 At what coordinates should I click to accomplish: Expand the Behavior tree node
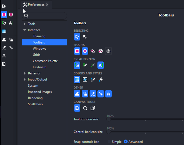[25, 73]
